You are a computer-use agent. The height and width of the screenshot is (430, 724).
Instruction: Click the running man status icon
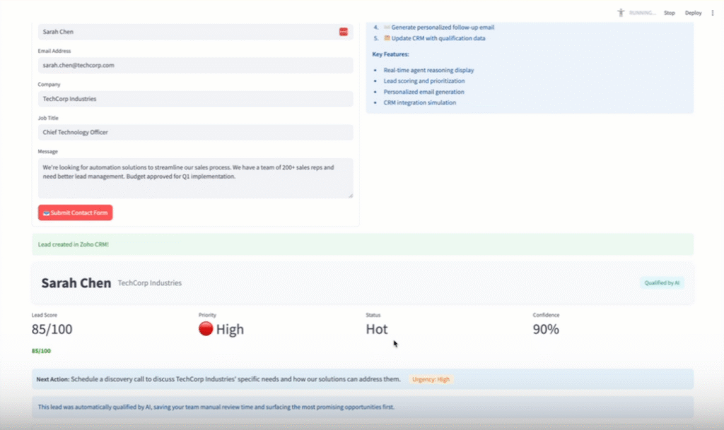[621, 13]
